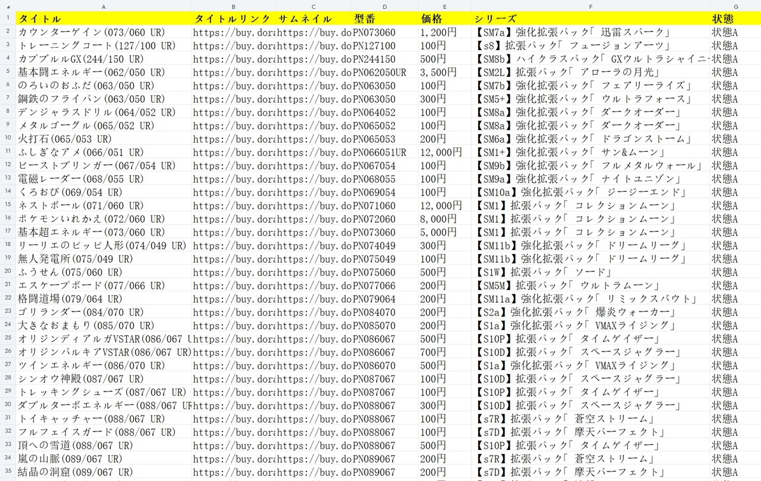Select cell トレーニングコート(127/100 UR)
The height and width of the screenshot is (481, 761).
(103, 45)
